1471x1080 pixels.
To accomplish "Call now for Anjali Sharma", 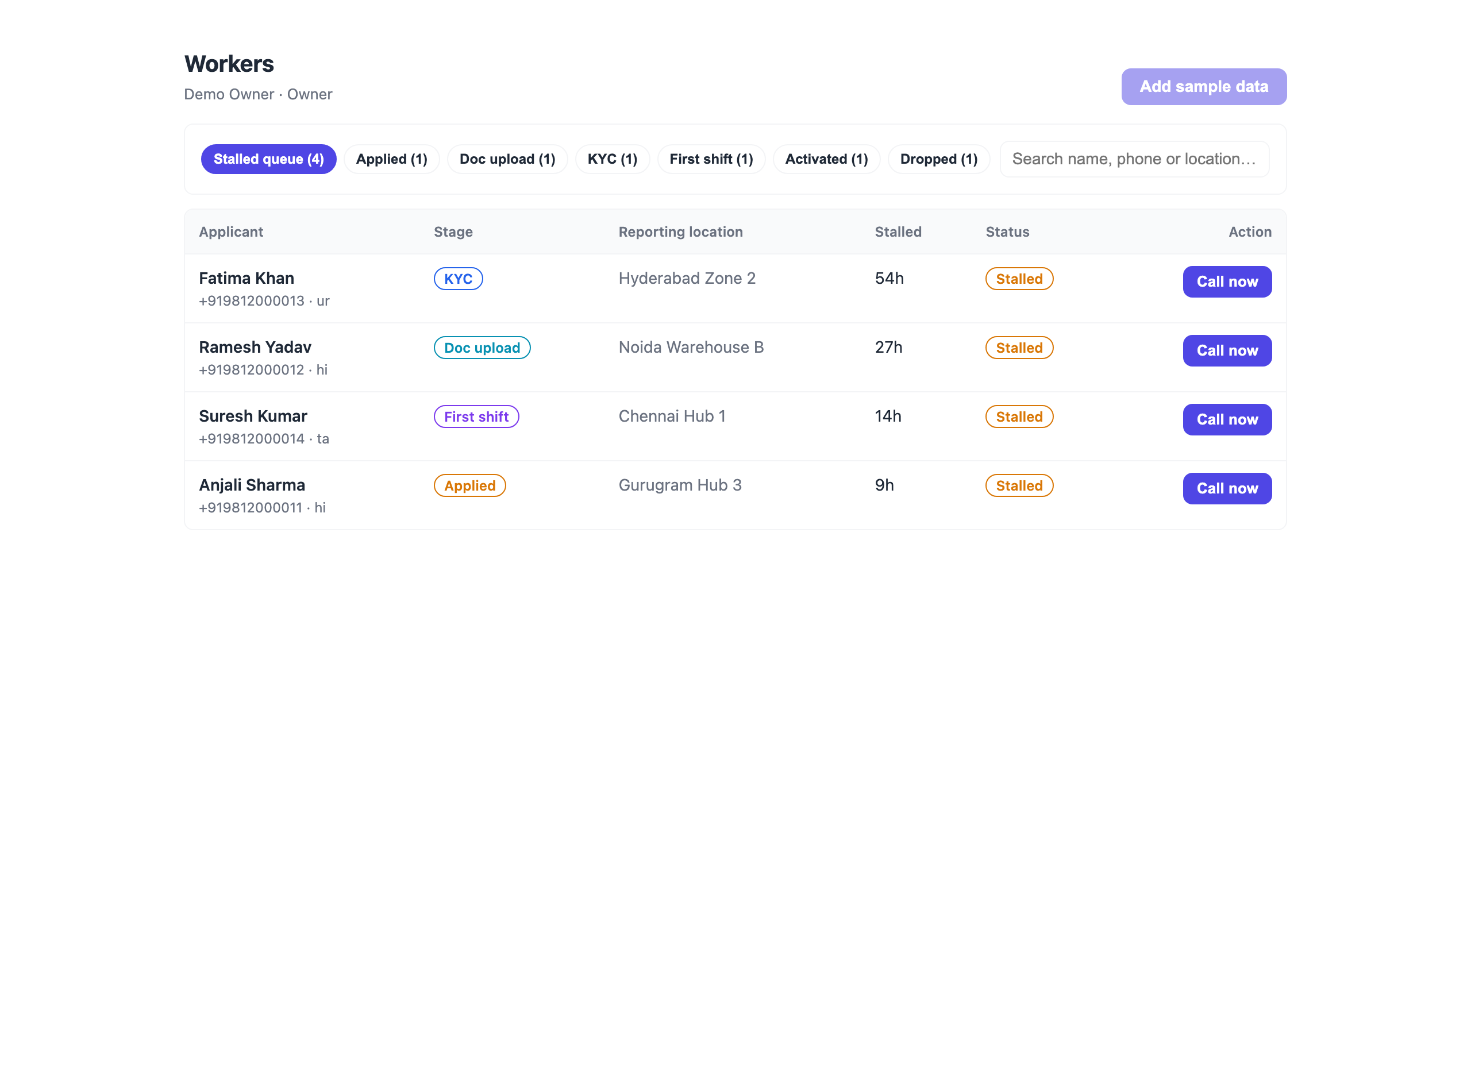I will pos(1226,488).
